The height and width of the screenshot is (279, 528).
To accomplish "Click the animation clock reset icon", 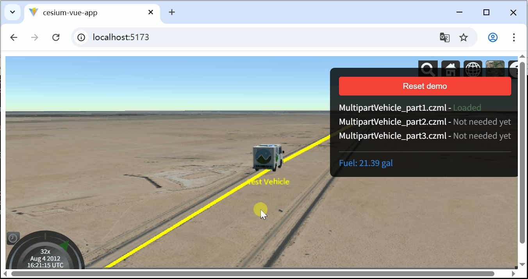I will coord(13,238).
